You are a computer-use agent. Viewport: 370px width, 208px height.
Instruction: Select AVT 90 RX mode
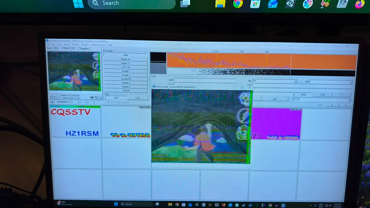(125, 67)
